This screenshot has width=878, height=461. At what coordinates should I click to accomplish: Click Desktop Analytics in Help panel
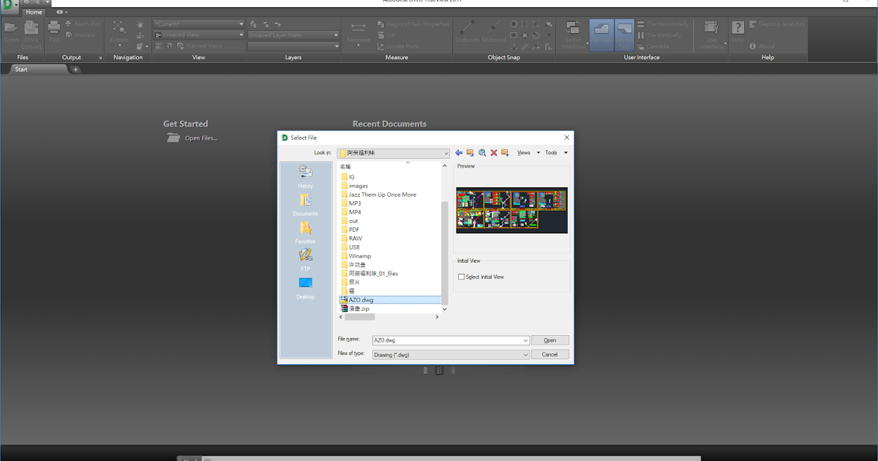tap(777, 24)
